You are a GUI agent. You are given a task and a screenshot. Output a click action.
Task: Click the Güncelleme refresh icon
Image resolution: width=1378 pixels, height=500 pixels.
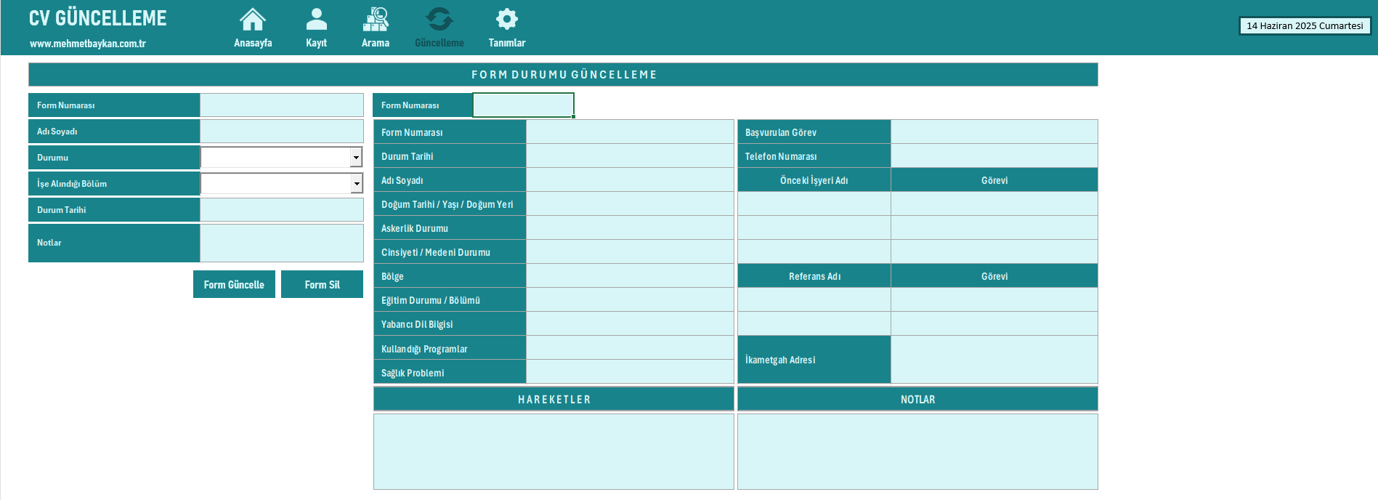pyautogui.click(x=439, y=20)
